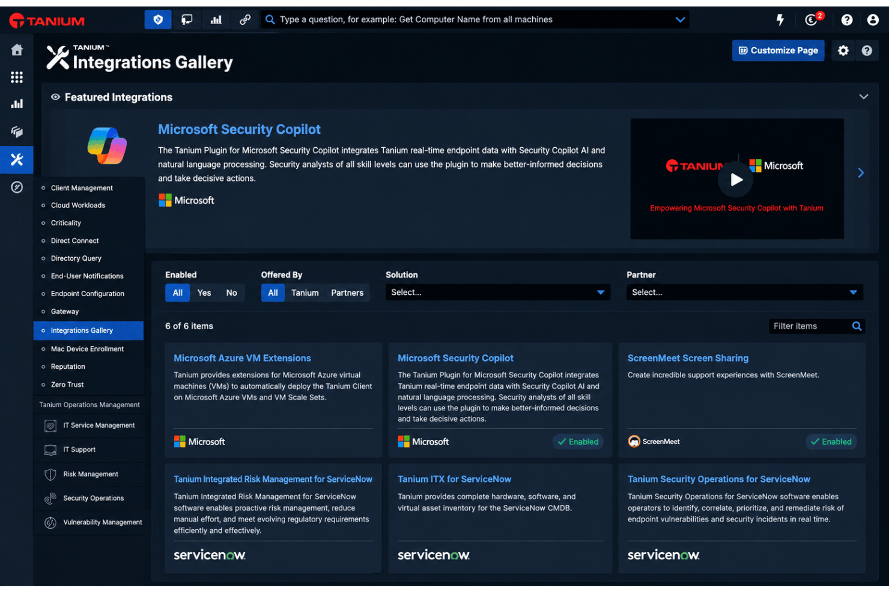Click the Ask a question search field
Viewport: 889px width, 593px height.
tap(475, 20)
